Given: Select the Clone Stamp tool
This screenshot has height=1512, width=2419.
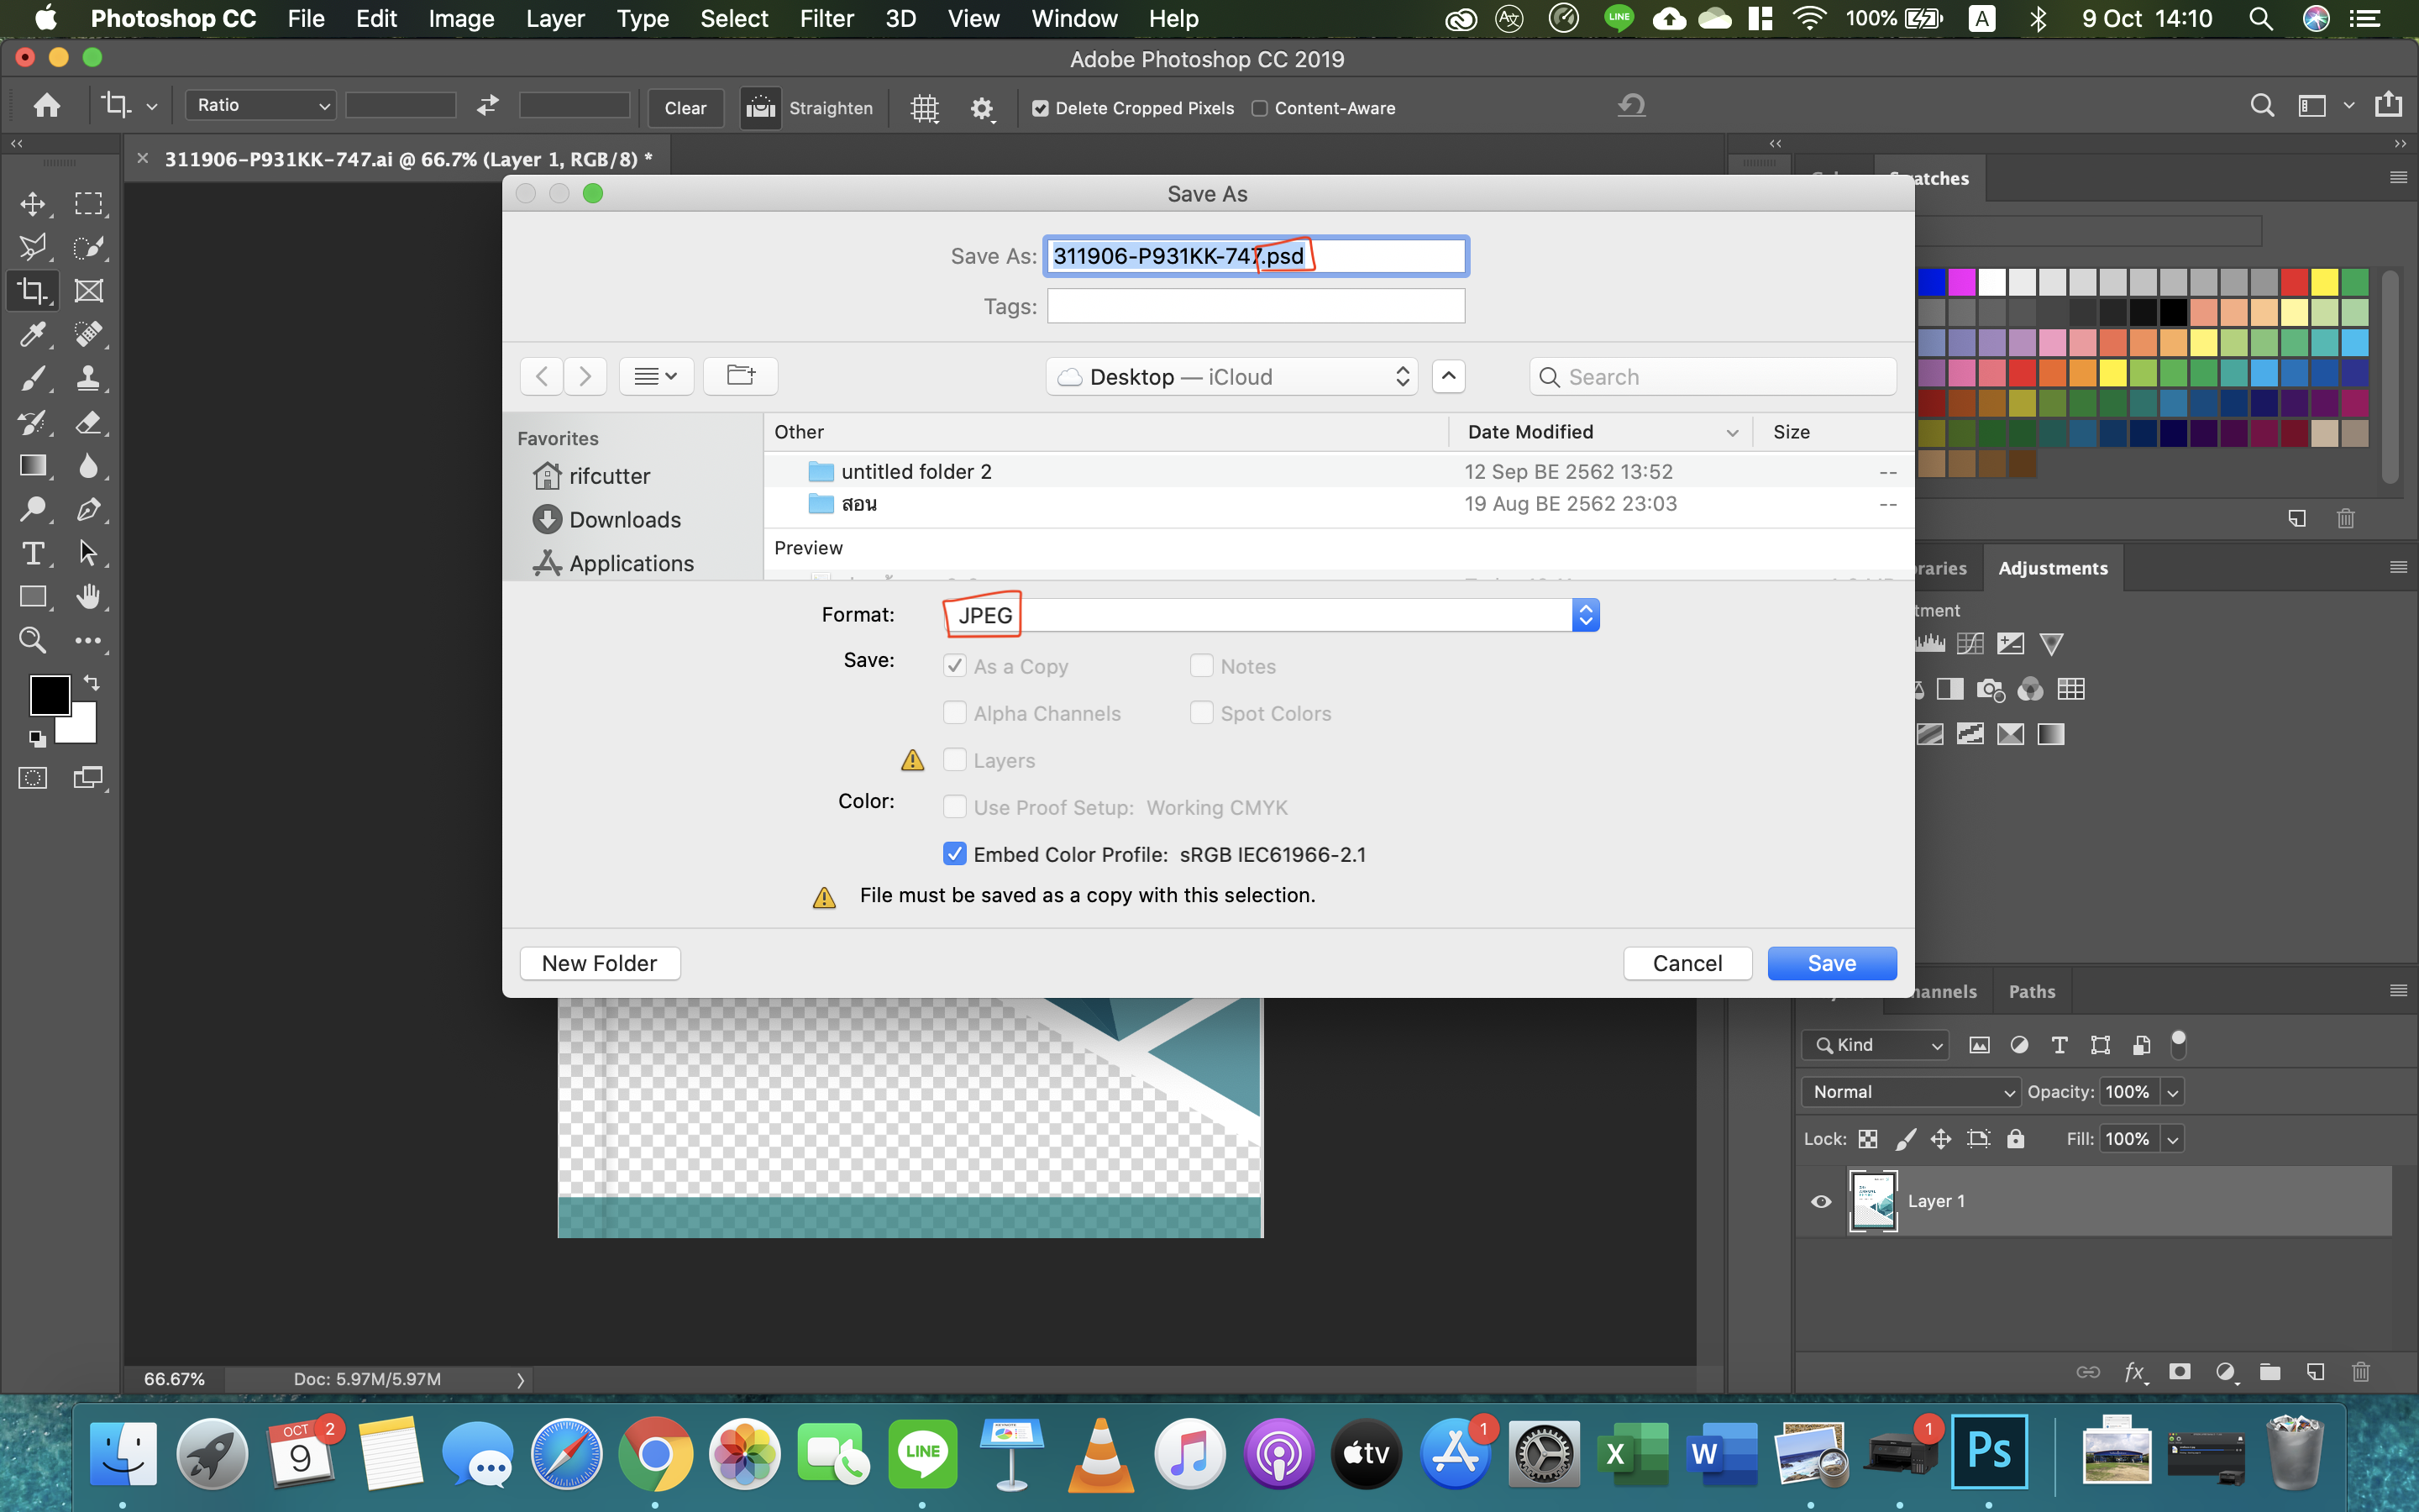Looking at the screenshot, I should pyautogui.click(x=90, y=378).
